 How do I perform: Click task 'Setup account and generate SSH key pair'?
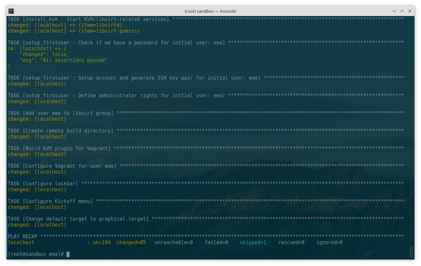coord(206,78)
